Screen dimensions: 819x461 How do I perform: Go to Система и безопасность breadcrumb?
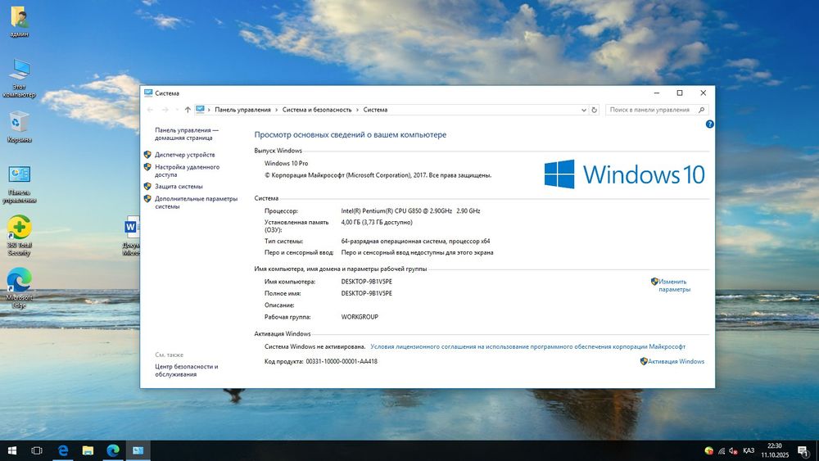click(x=317, y=111)
